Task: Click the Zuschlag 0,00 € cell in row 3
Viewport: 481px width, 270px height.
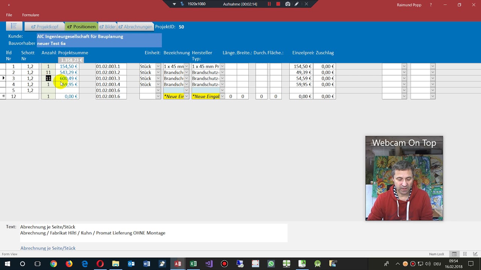Action: 325,78
